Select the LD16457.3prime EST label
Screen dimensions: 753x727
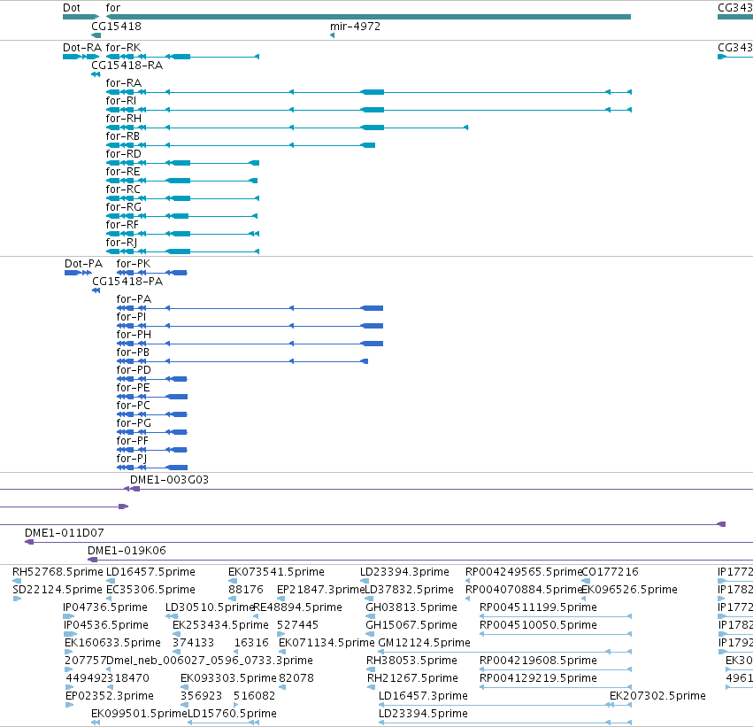point(423,696)
